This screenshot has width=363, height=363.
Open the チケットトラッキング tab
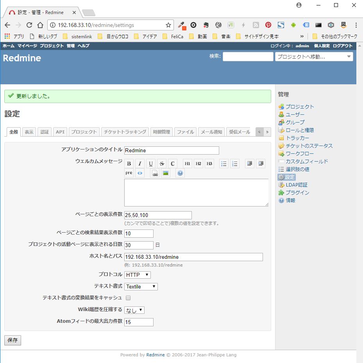(125, 132)
